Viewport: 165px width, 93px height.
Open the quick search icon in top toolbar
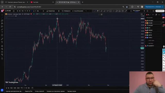[144, 11]
